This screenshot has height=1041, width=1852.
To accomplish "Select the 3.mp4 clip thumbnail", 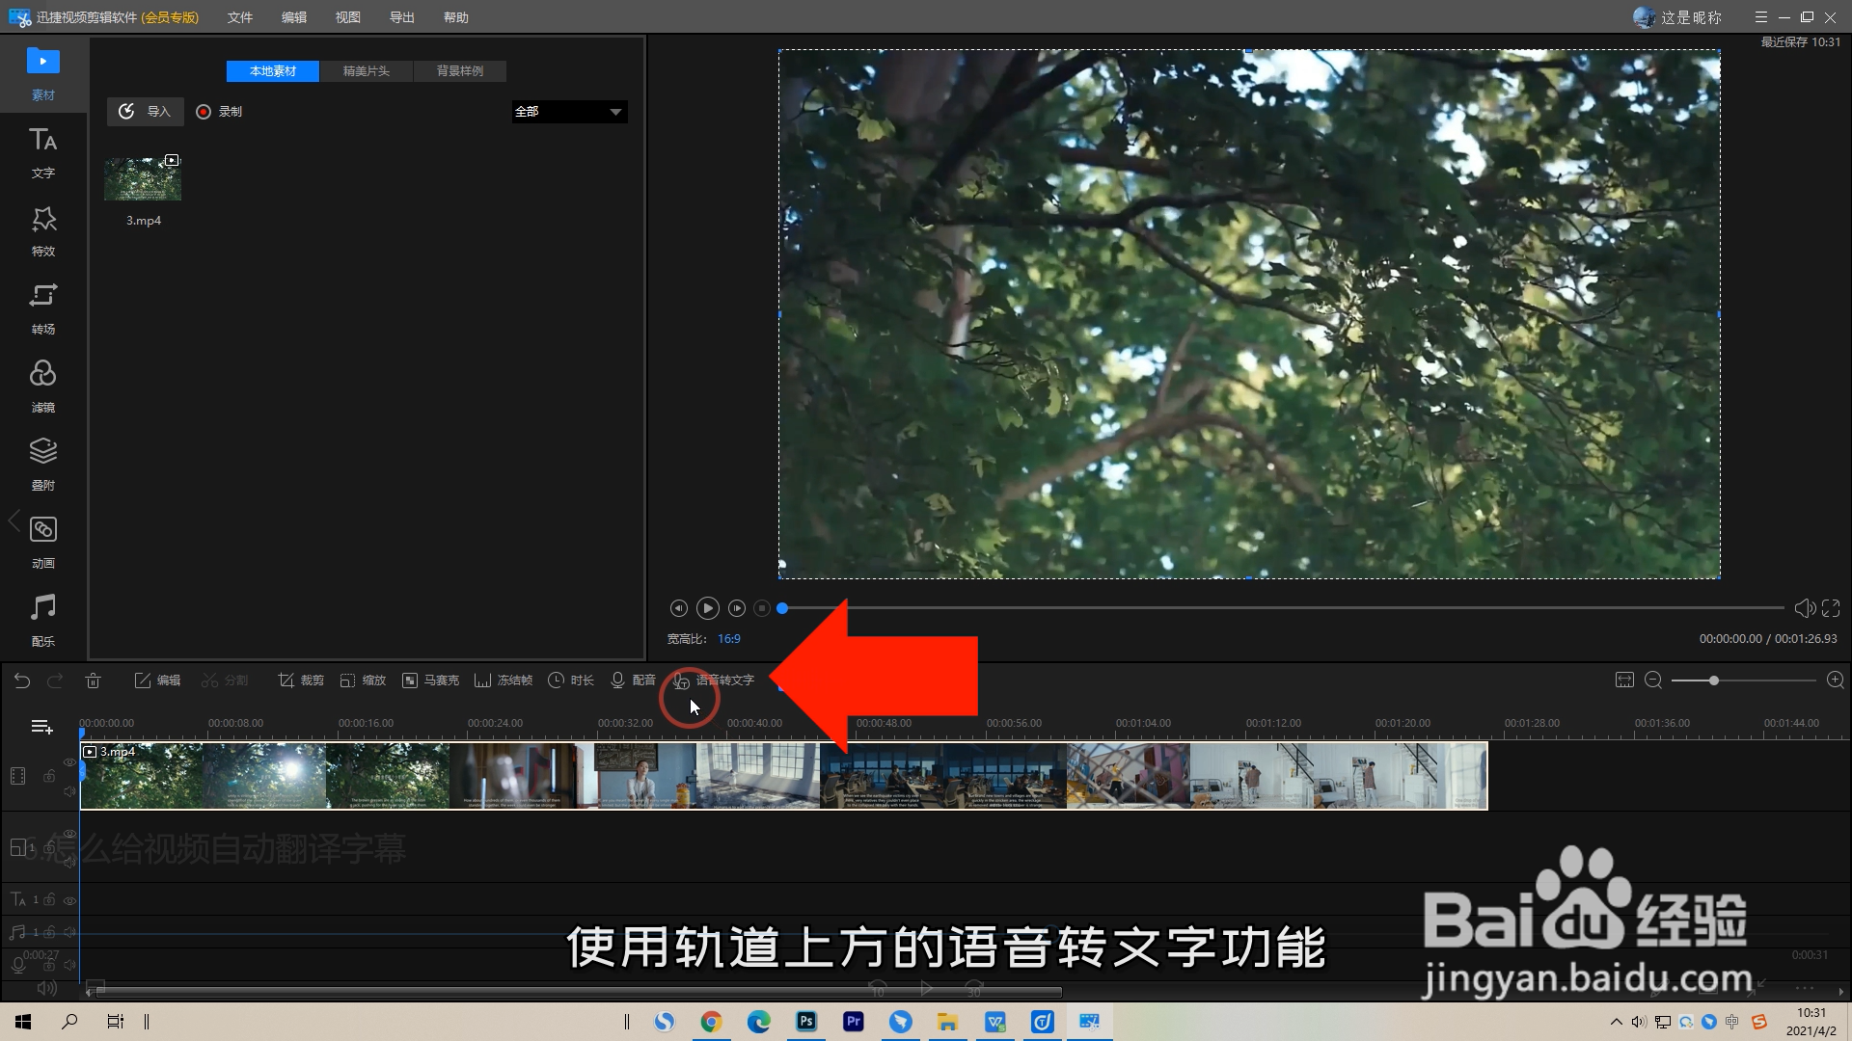I will pyautogui.click(x=142, y=178).
